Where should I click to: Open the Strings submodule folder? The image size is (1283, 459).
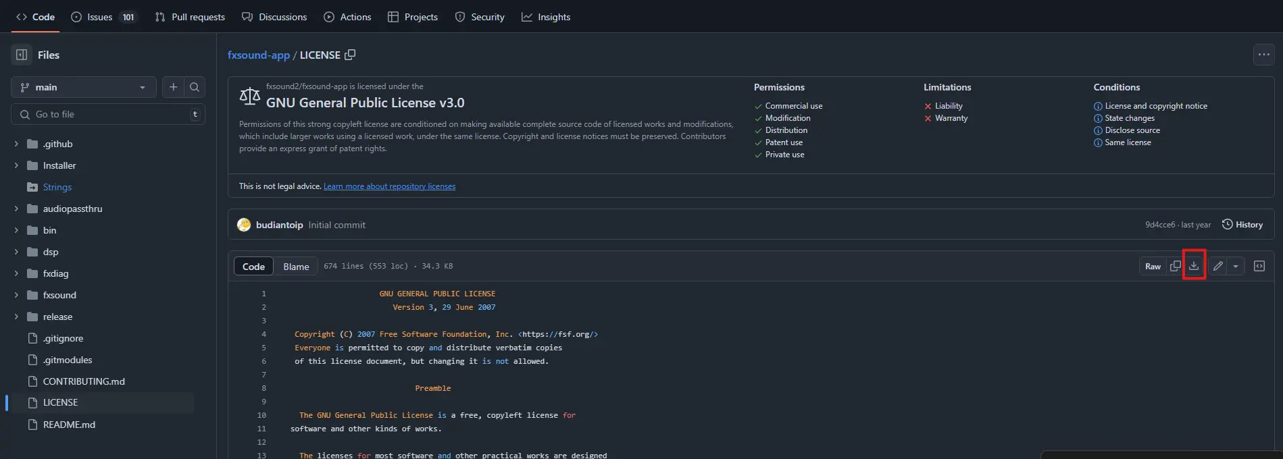point(57,187)
